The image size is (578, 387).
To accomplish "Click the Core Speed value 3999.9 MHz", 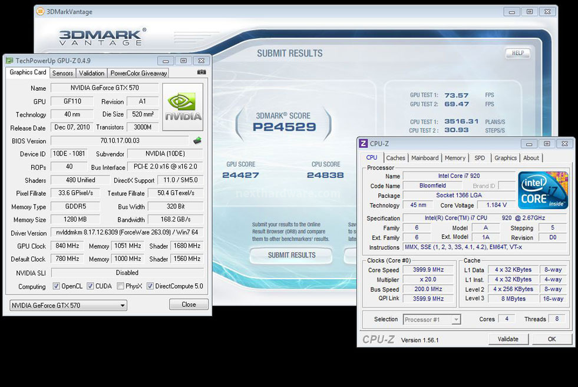I will tap(428, 270).
